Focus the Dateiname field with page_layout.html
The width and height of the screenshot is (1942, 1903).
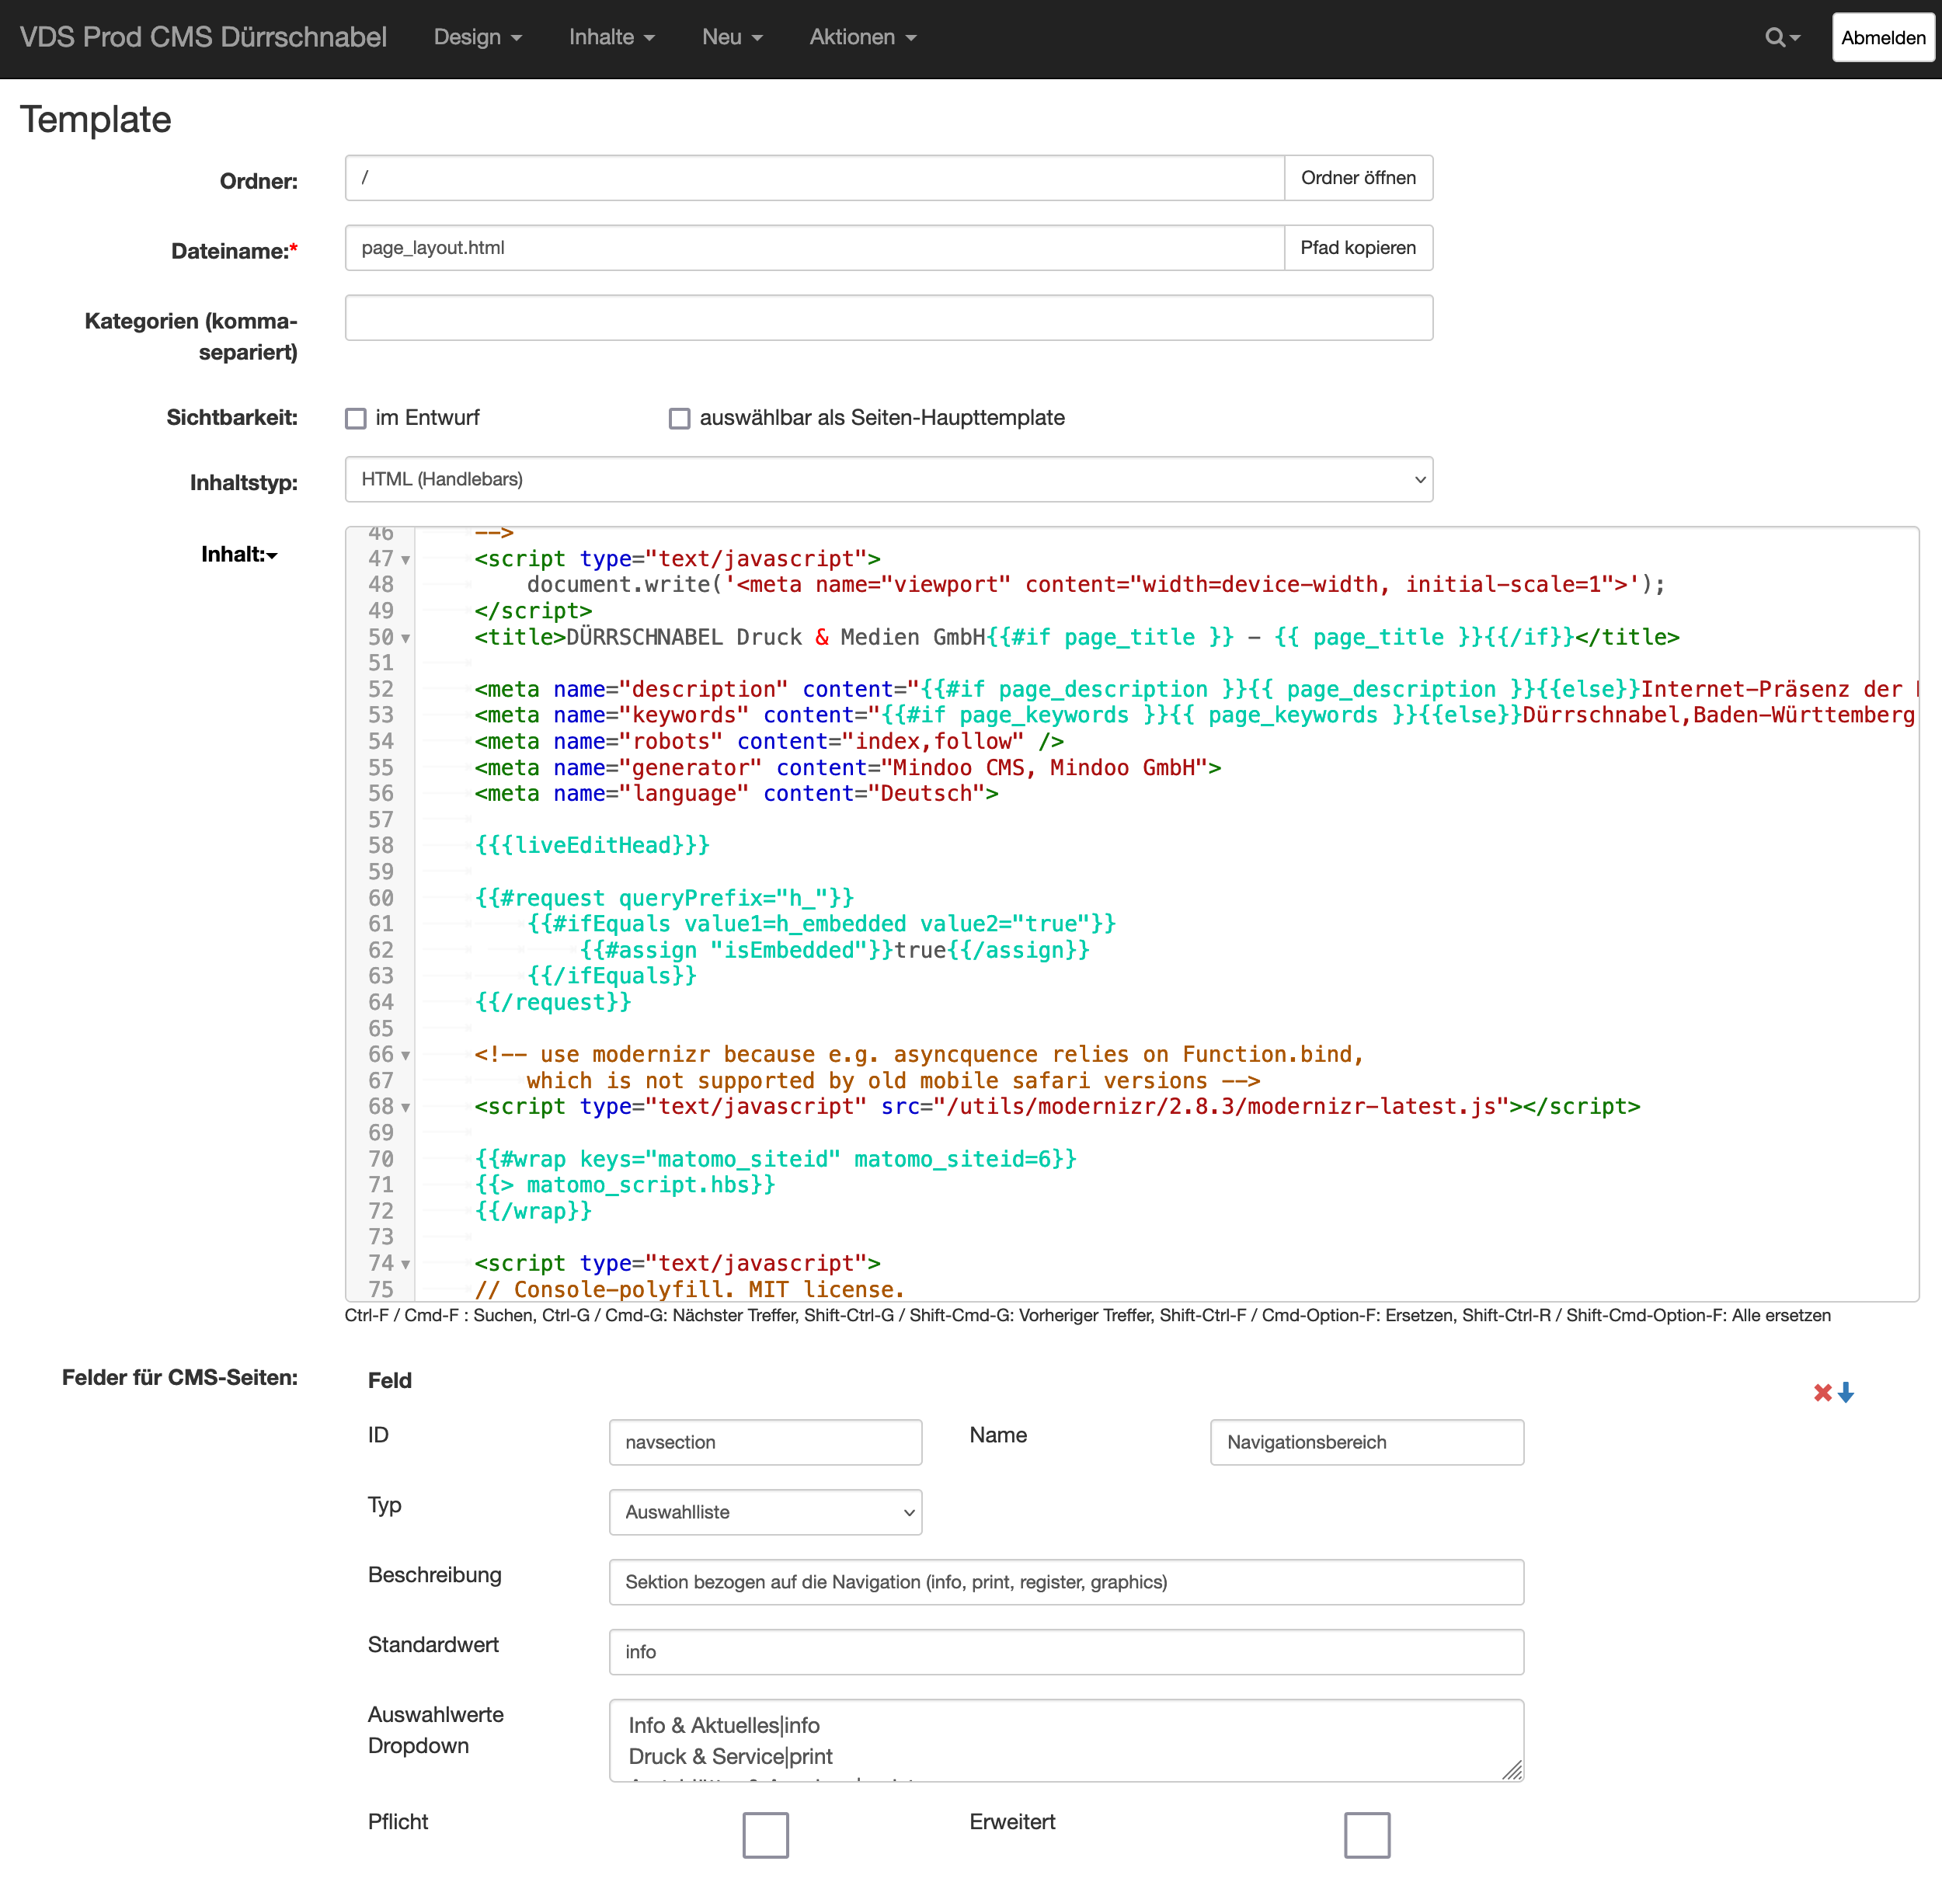815,248
